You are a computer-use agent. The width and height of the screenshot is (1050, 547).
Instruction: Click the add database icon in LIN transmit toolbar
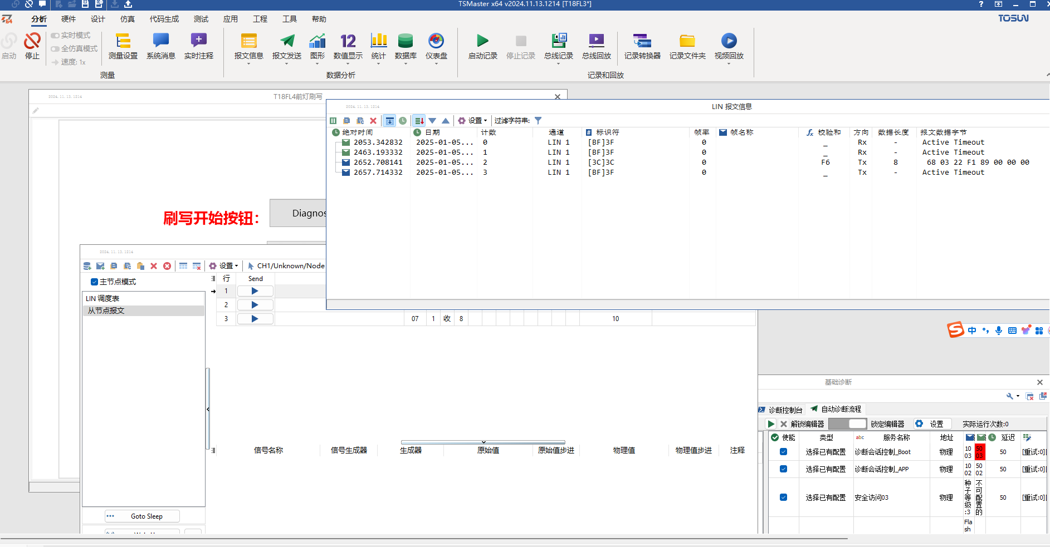click(x=87, y=266)
